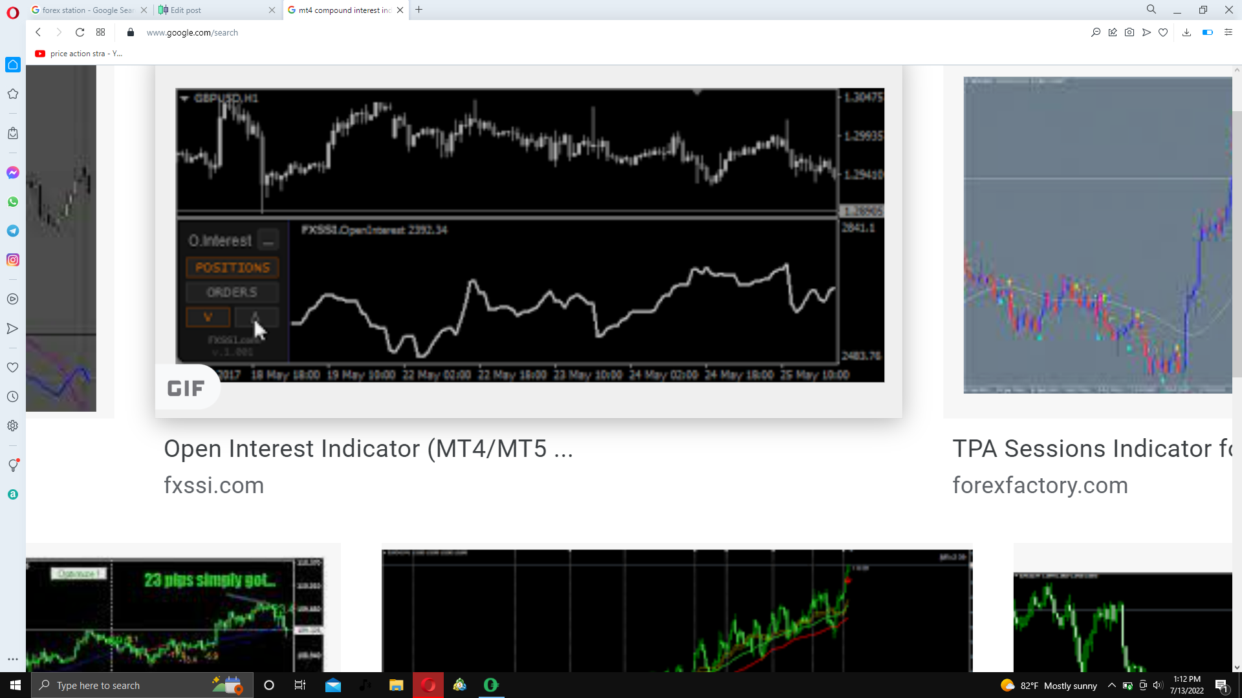
Task: Open Instagram in the Opera sidebar
Action: [12, 260]
